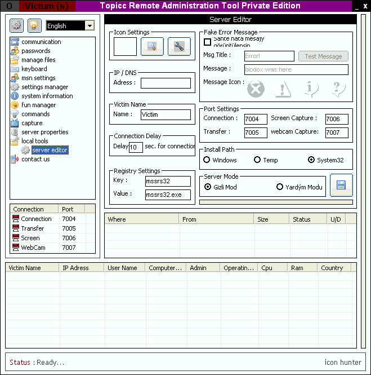
Task: Select the question mark message icon
Action: [x=337, y=89]
